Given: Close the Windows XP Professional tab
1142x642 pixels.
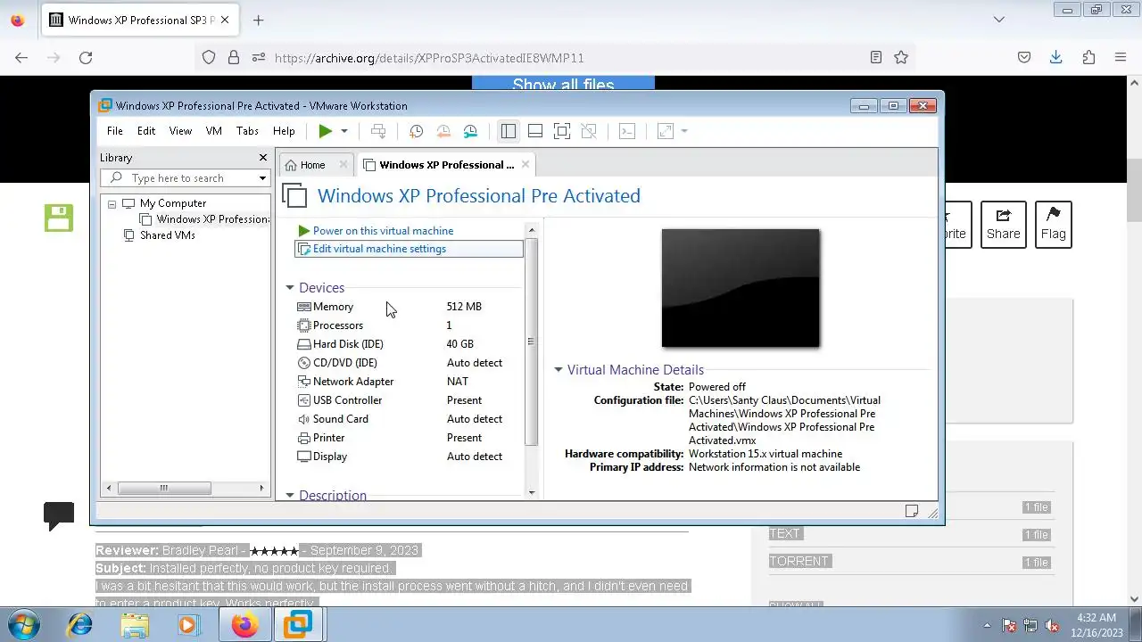Looking at the screenshot, I should coord(525,164).
